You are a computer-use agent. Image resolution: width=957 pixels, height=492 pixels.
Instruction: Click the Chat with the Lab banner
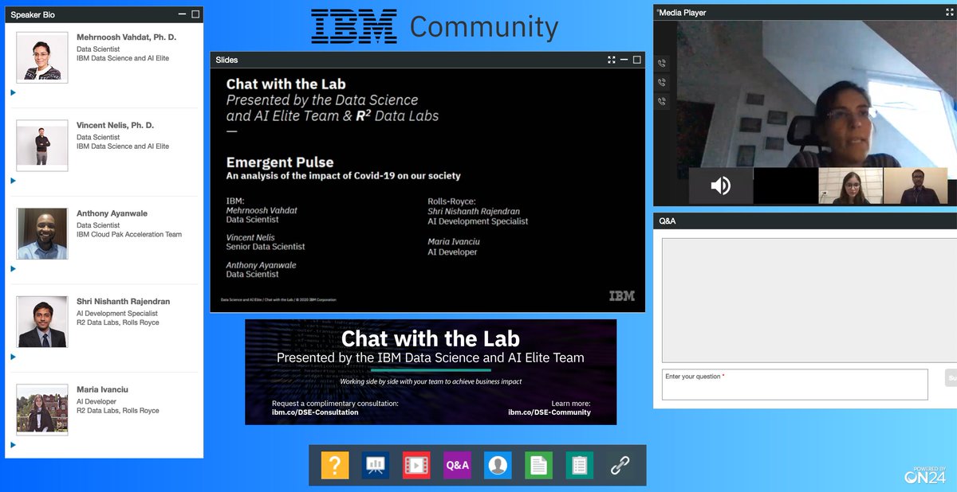[431, 372]
